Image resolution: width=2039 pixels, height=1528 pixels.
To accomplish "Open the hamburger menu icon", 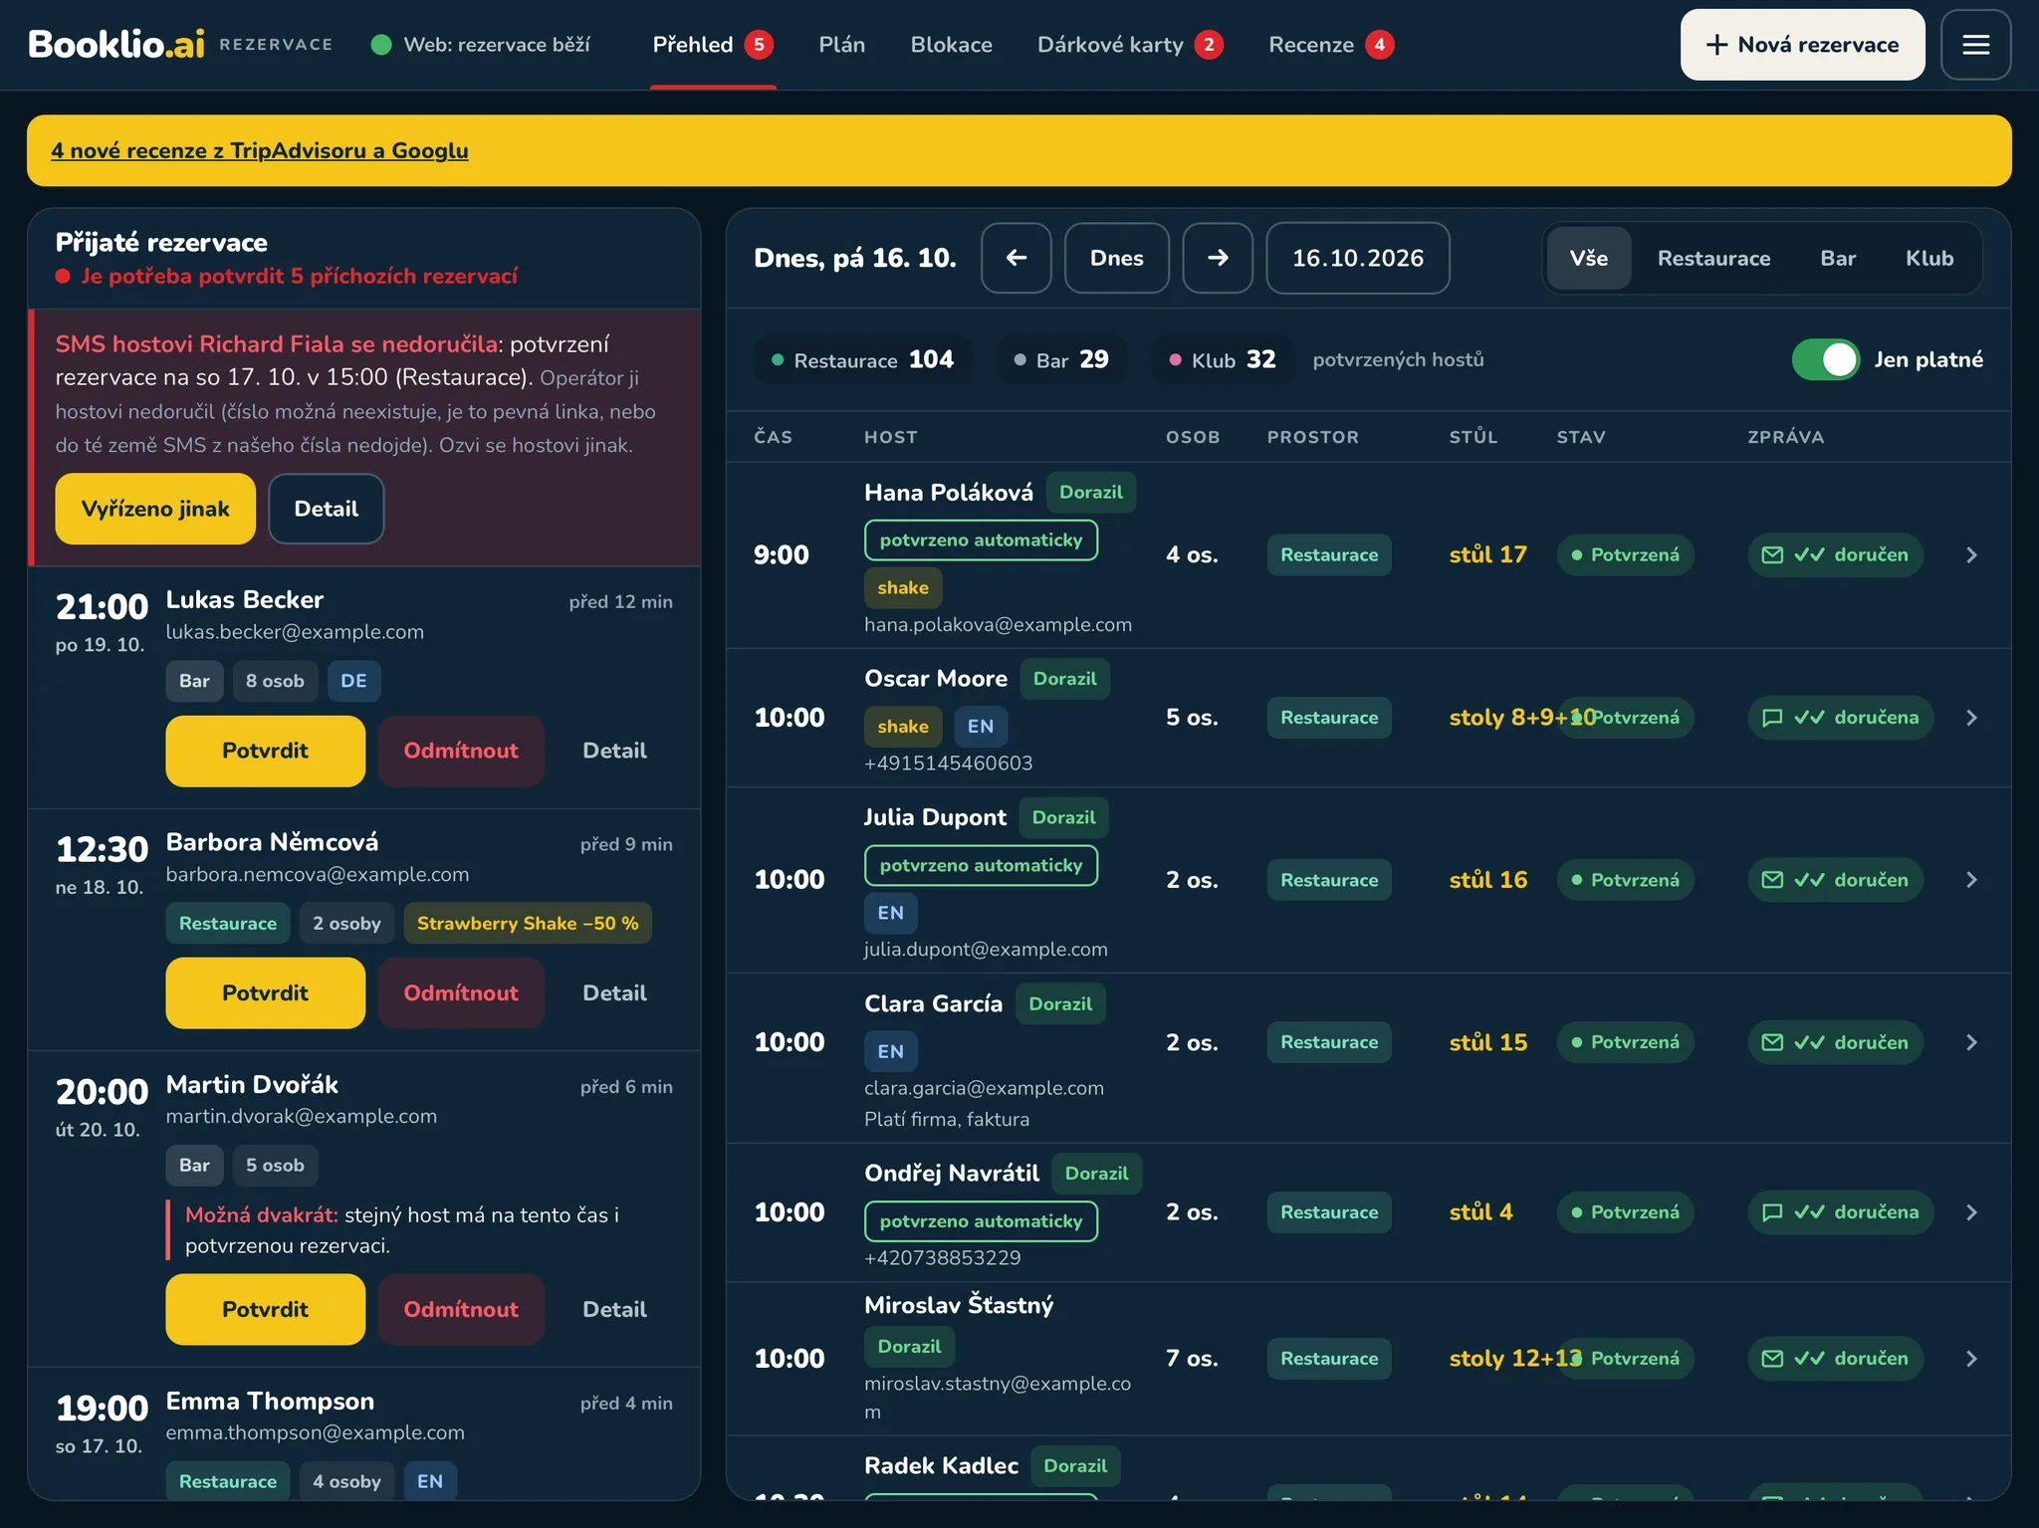I will tap(1975, 45).
